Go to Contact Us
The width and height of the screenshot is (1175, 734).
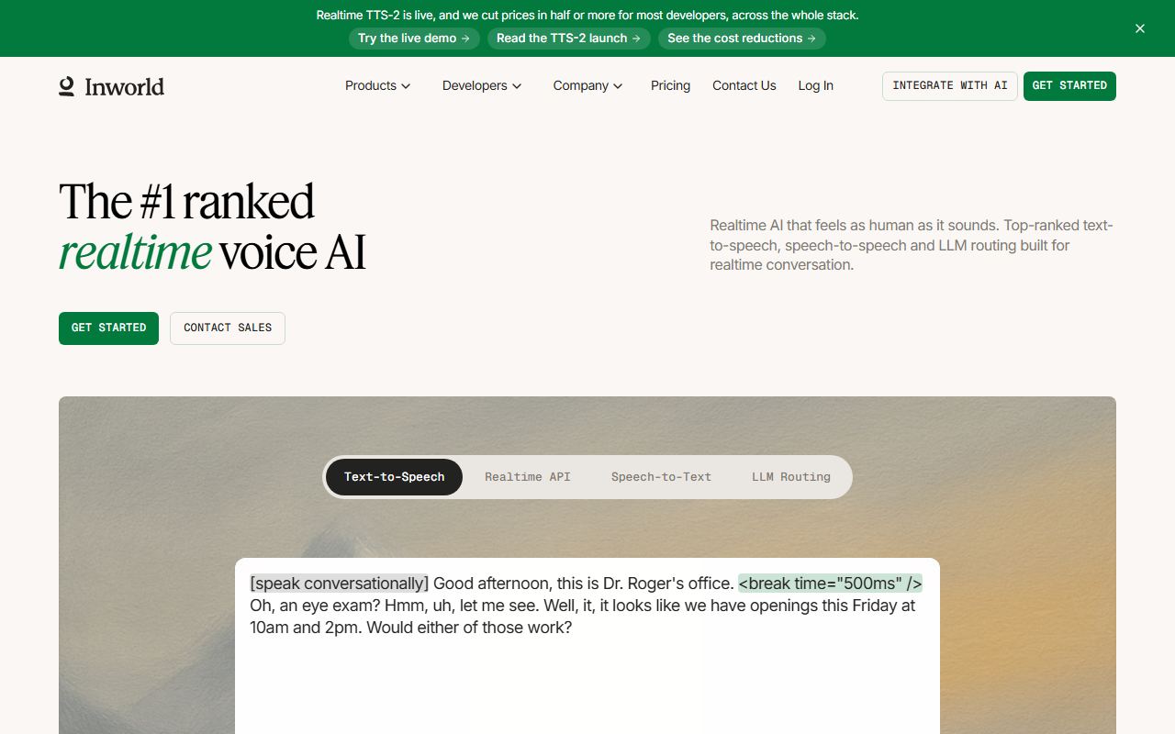(744, 85)
